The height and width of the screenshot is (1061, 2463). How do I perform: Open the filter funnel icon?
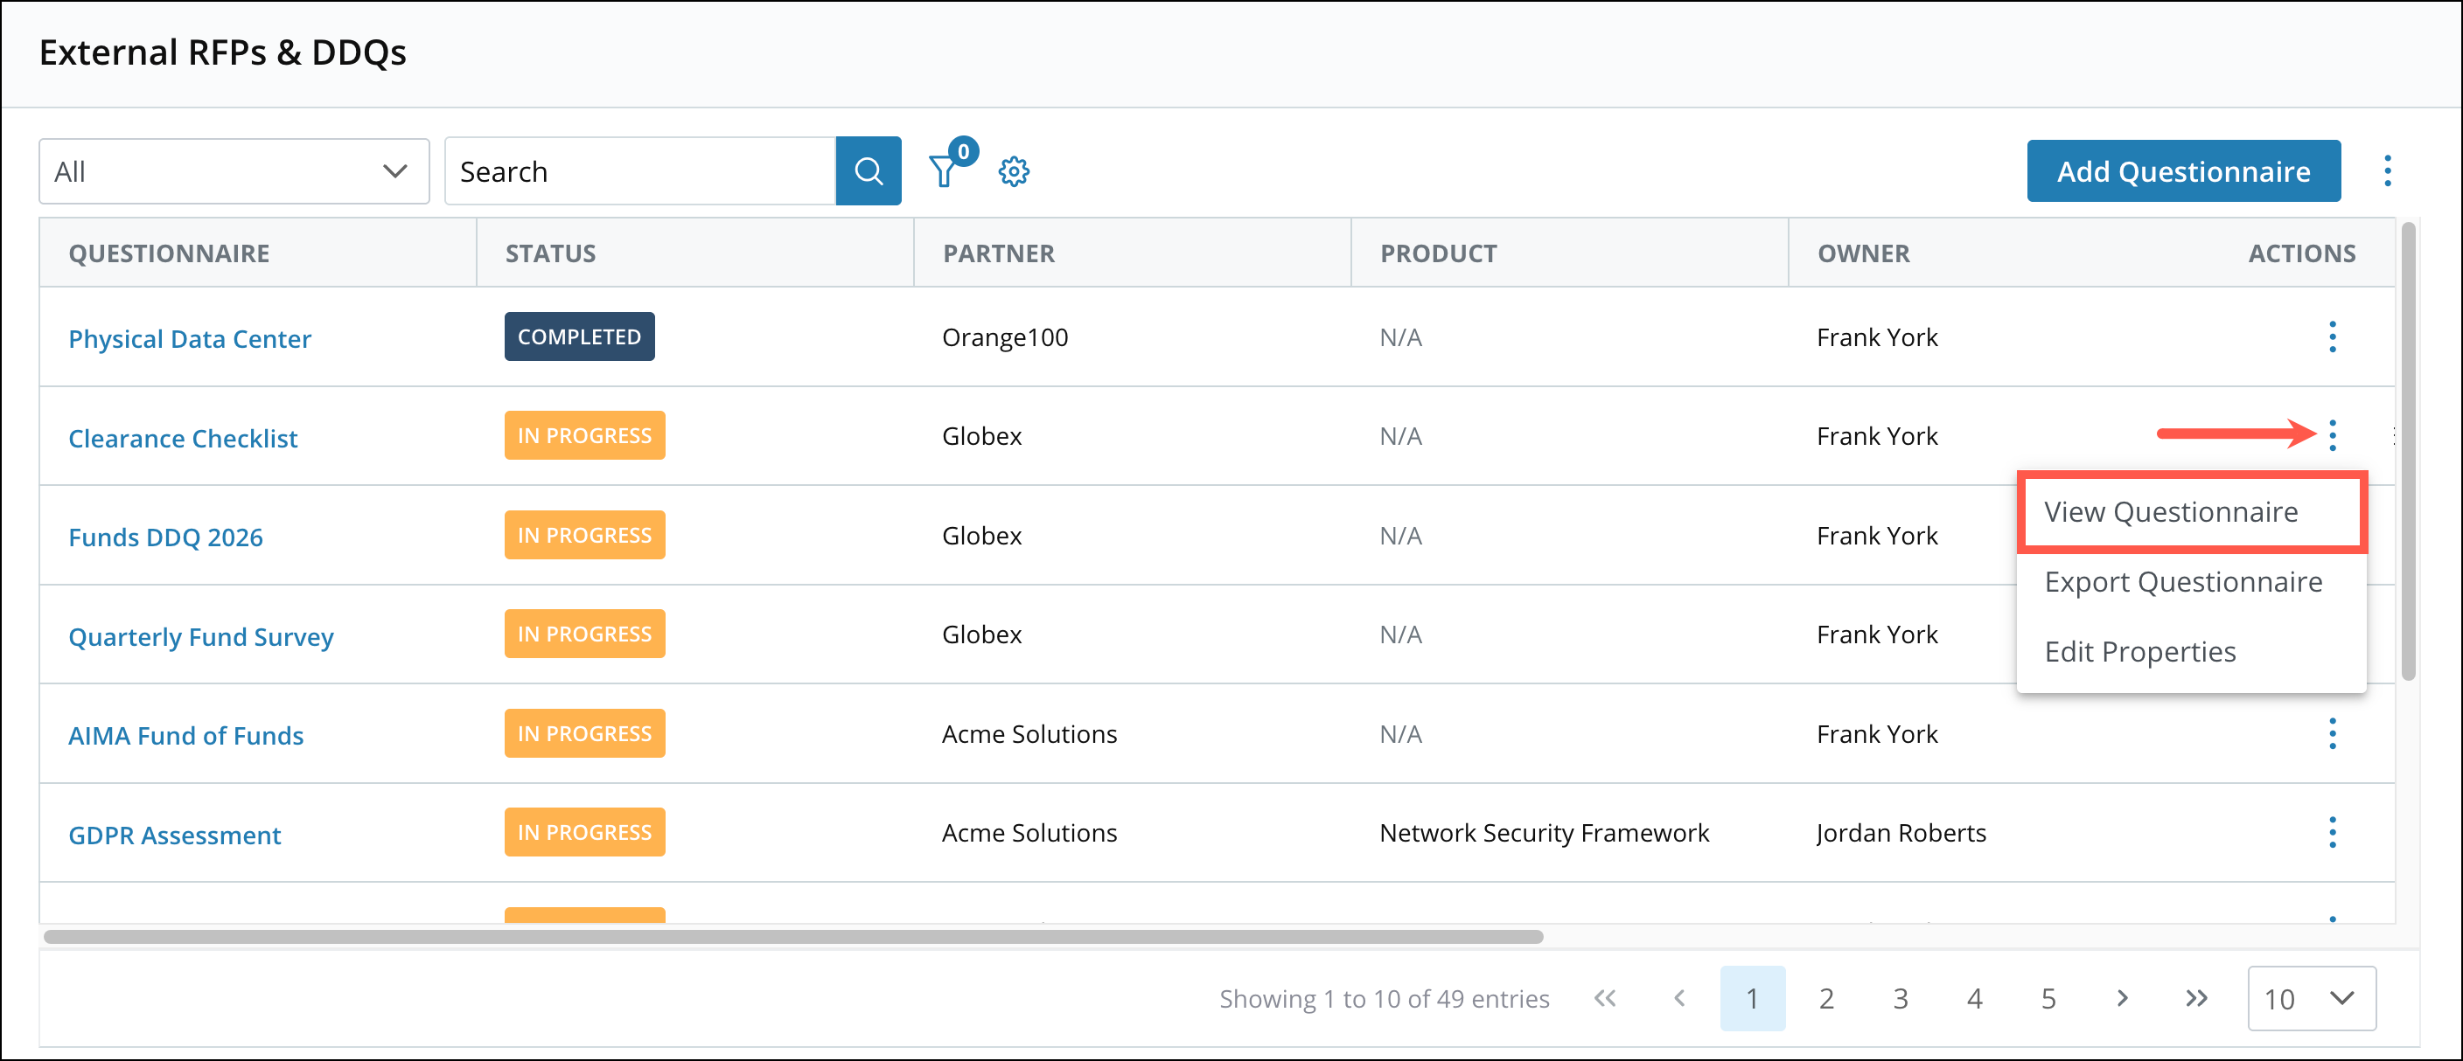(x=944, y=172)
